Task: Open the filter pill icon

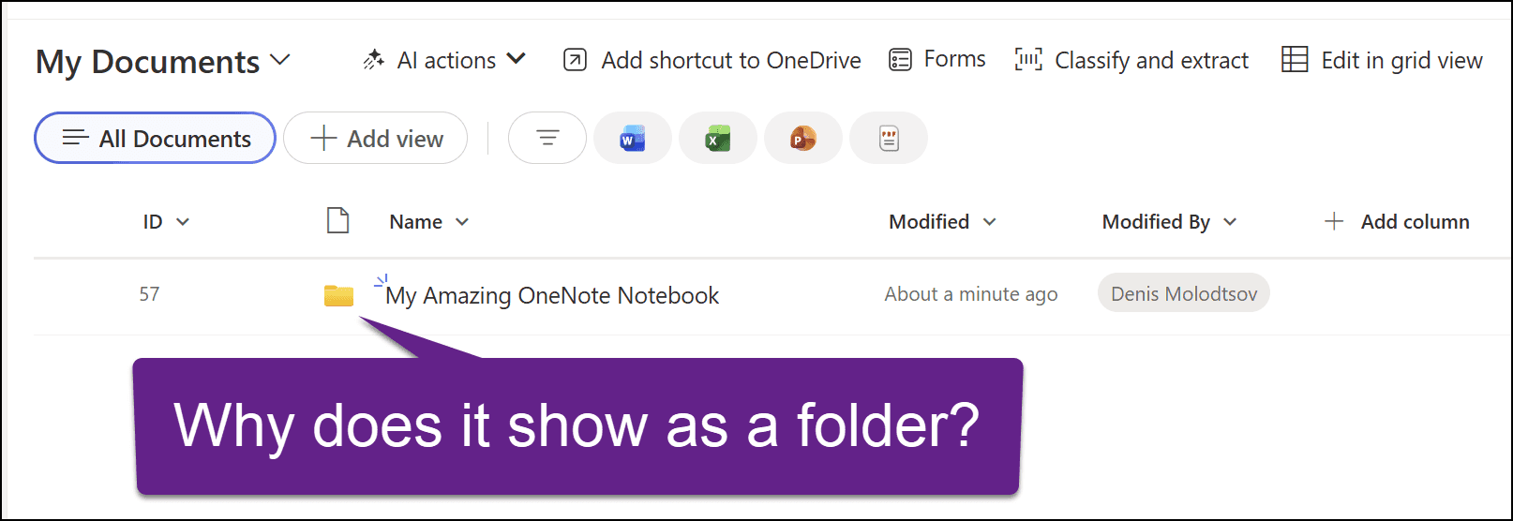Action: (547, 138)
